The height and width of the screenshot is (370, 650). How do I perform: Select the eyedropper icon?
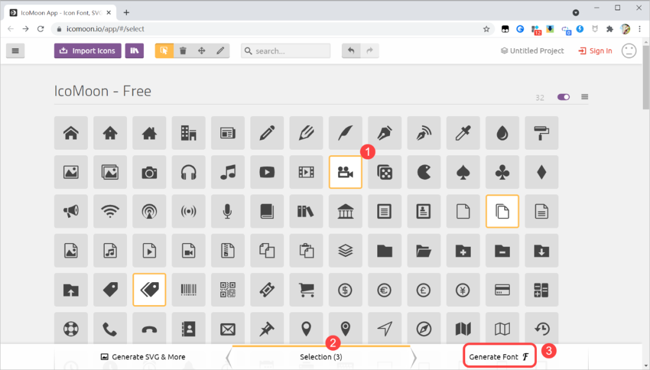[463, 133]
